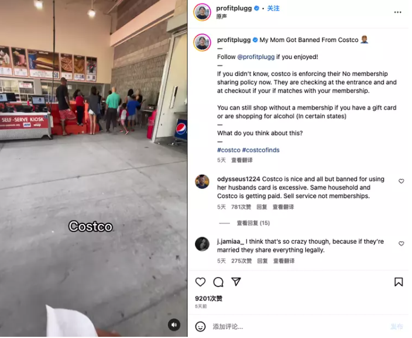Open profitplugg profile avatar in header
Screen dimensions: 412x338
click(202, 12)
